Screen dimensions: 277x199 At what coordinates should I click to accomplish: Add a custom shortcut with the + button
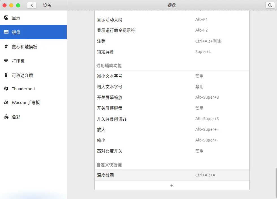[x=172, y=185]
